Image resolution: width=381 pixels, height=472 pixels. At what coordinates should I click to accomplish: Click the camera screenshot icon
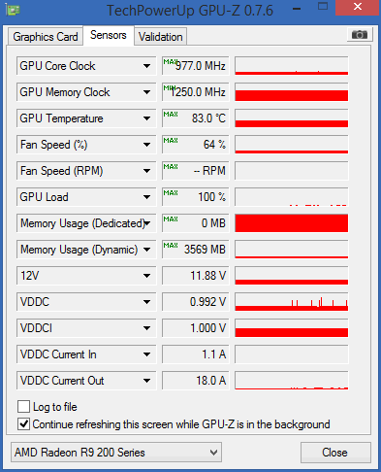pyautogui.click(x=360, y=35)
